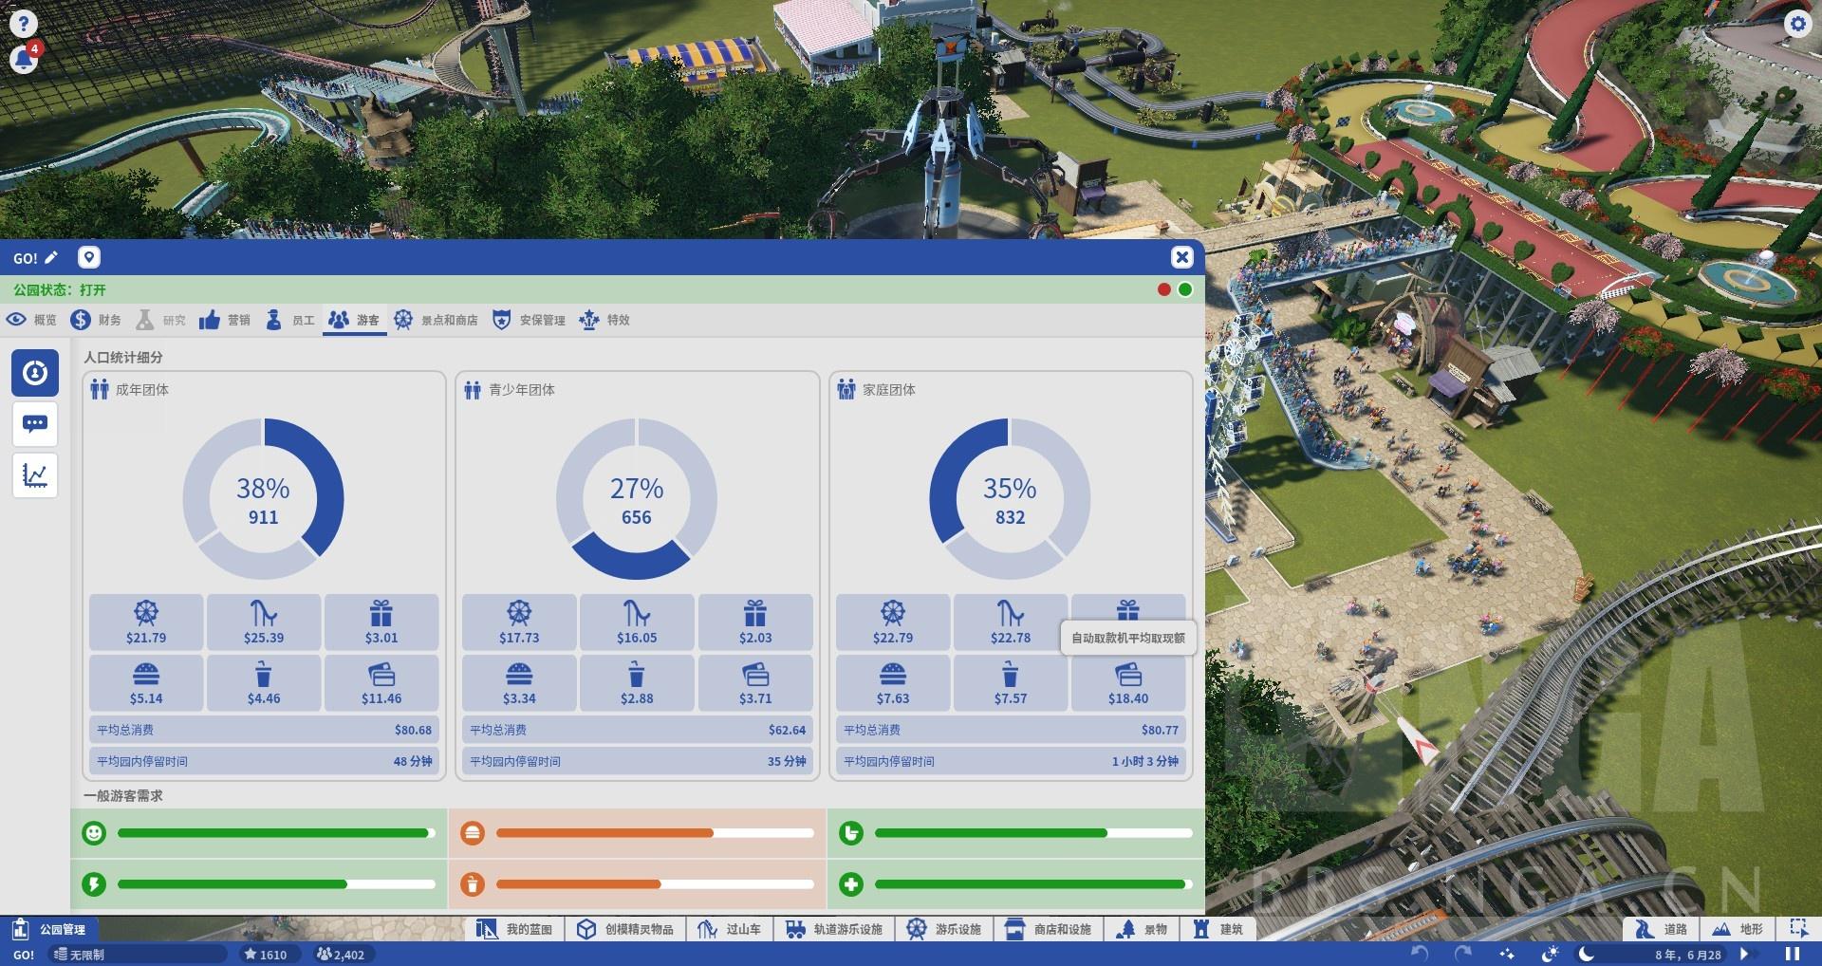Switch to the 员工 (staff) tab
Screen dimensions: 1822x966
pos(290,320)
